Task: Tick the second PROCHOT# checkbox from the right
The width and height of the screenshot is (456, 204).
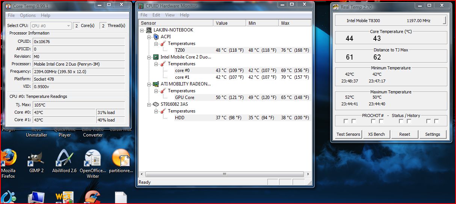Action: tap(429, 121)
